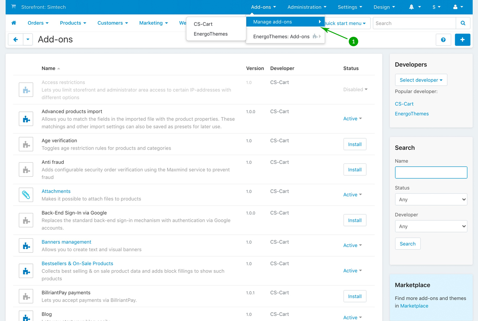Click the blue plus add button
The height and width of the screenshot is (321, 478).
click(462, 40)
